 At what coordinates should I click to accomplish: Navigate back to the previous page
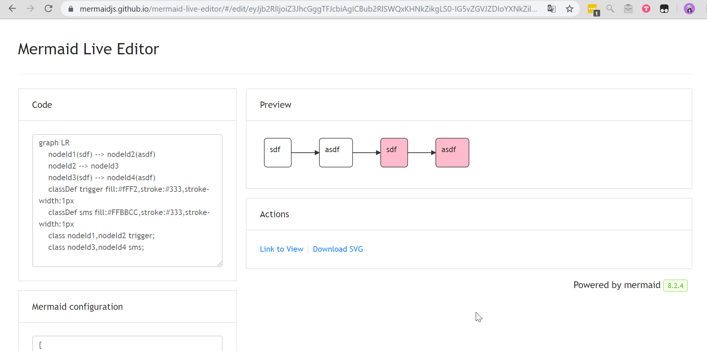(x=12, y=8)
